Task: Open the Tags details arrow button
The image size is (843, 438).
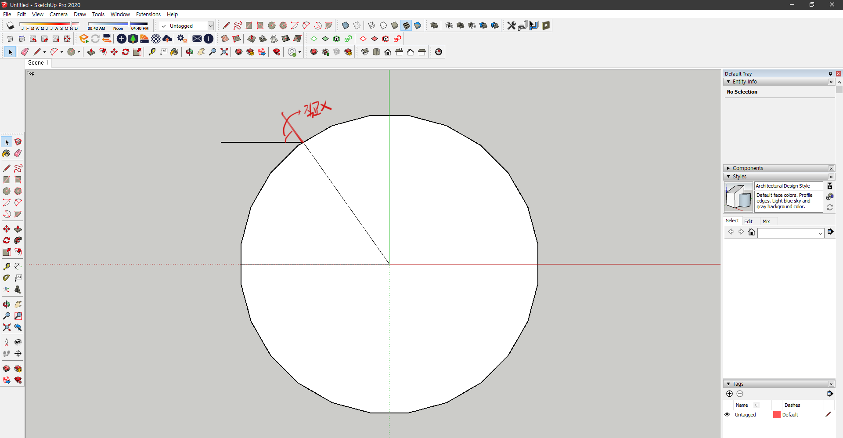Action: click(x=830, y=394)
